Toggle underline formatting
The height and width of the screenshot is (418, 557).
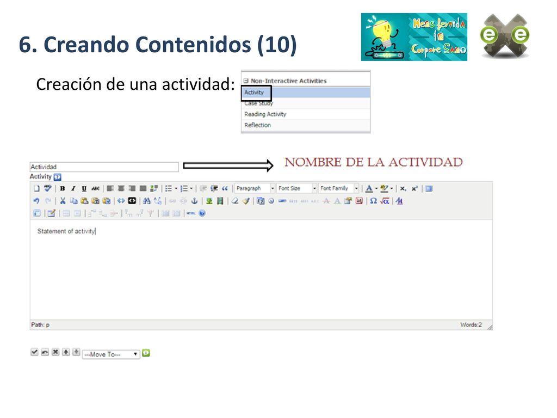[84, 189]
